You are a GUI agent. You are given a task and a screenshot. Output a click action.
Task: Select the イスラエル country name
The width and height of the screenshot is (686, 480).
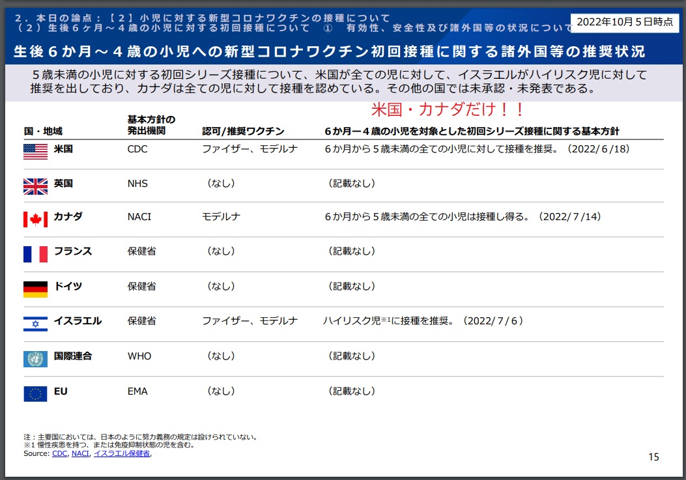(78, 320)
